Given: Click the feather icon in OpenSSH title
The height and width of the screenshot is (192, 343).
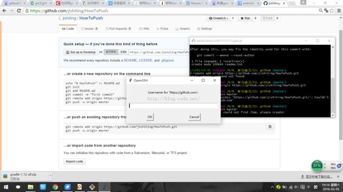Looking at the screenshot, I should [130, 80].
